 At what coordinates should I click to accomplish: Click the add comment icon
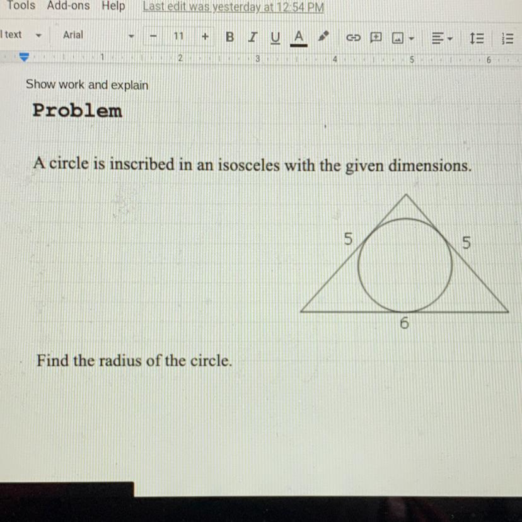[376, 37]
